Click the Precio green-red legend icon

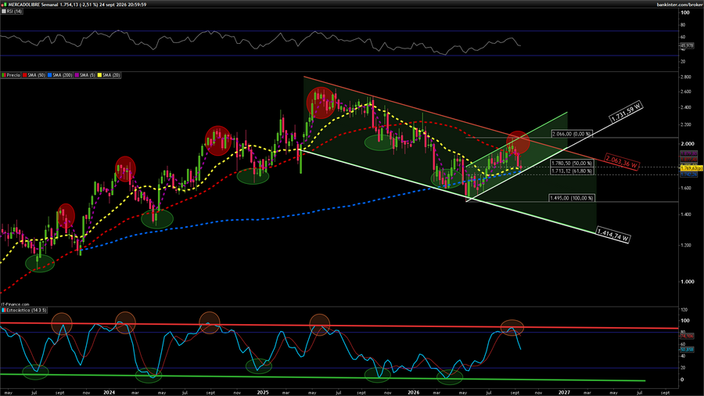point(4,75)
